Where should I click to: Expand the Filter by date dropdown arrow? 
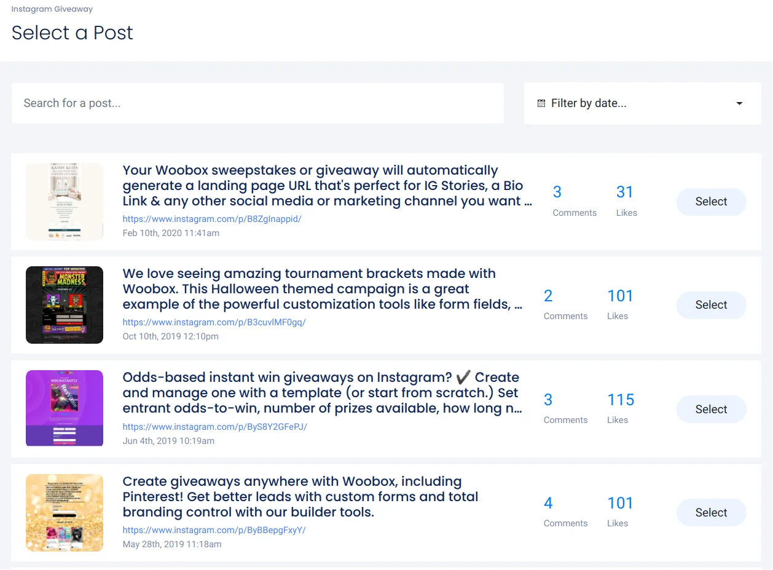pos(739,103)
